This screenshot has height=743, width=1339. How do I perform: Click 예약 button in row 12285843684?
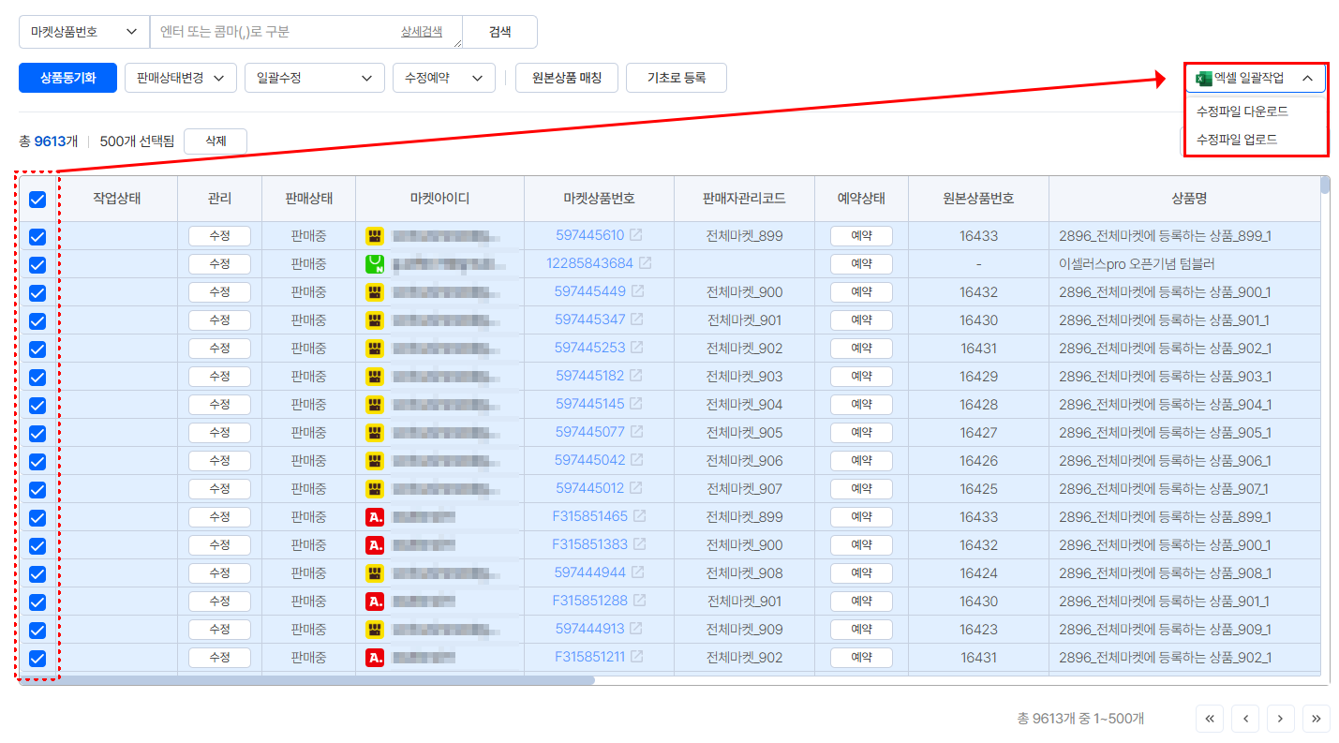tap(861, 264)
